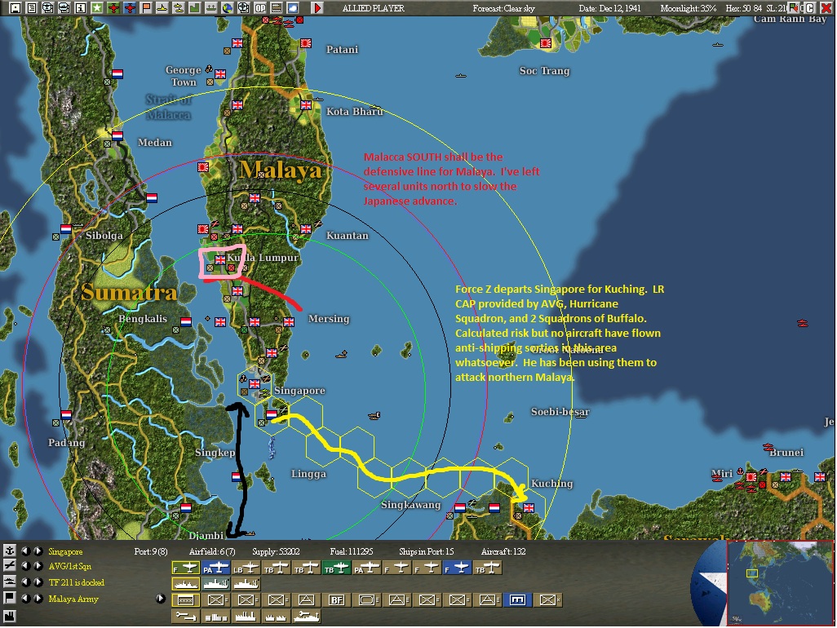Step to previous land unit before Malaya Army
837x628 pixels.
coord(25,599)
